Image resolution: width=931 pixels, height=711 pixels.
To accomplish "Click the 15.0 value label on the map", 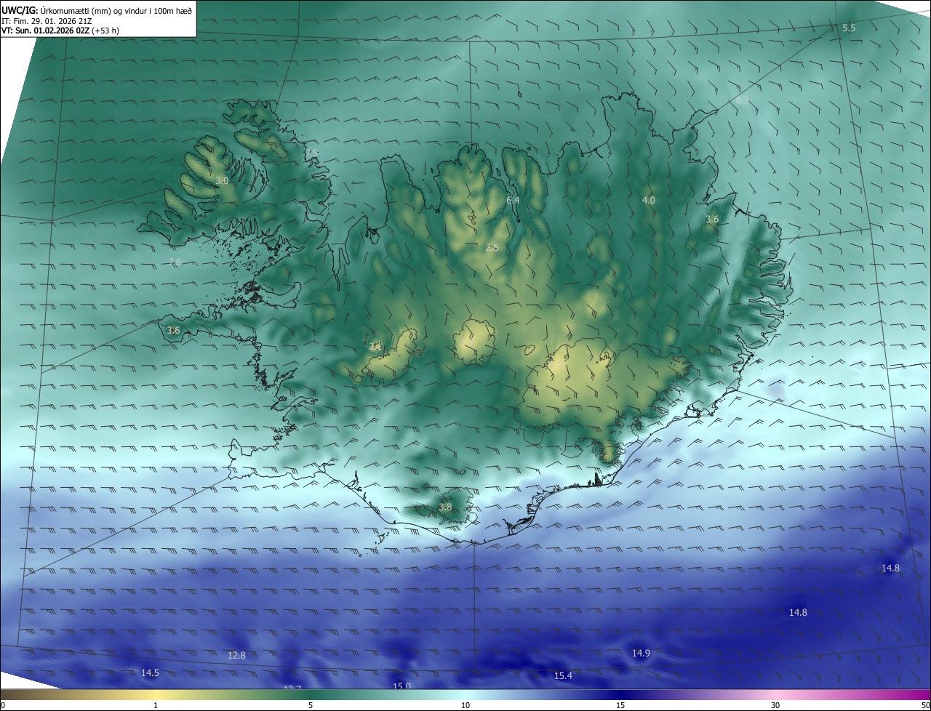I will (x=402, y=686).
